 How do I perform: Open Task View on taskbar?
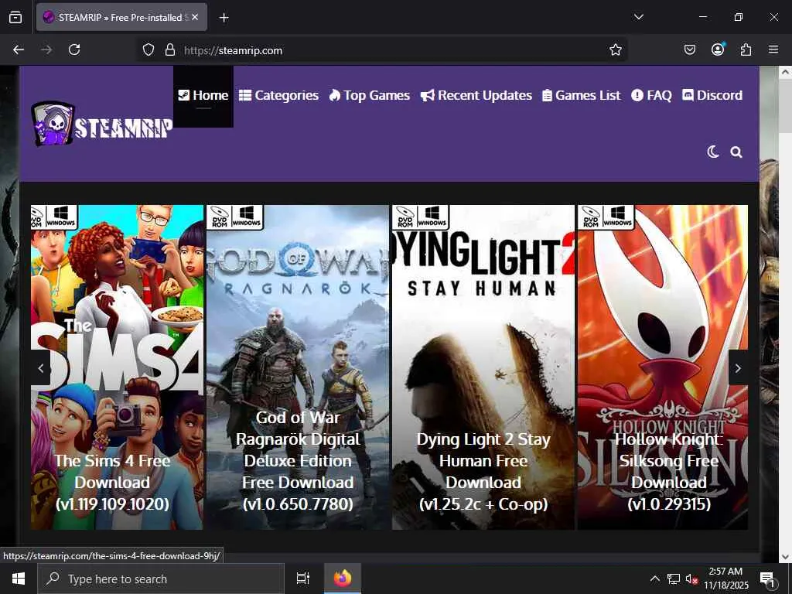click(303, 579)
